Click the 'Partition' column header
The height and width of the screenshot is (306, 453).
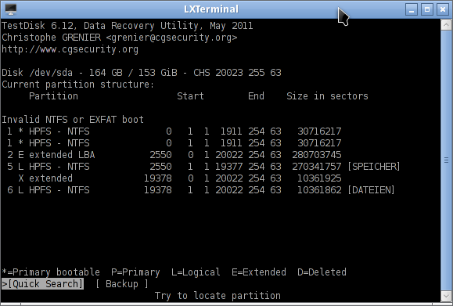(x=53, y=96)
